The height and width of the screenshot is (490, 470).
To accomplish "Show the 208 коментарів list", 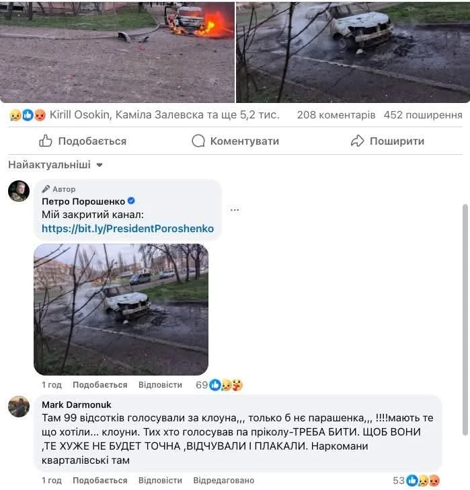I will 336,115.
